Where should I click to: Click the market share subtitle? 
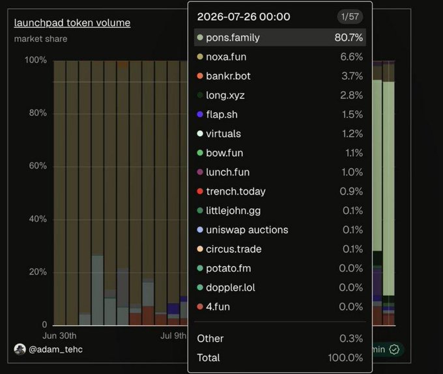(x=40, y=38)
